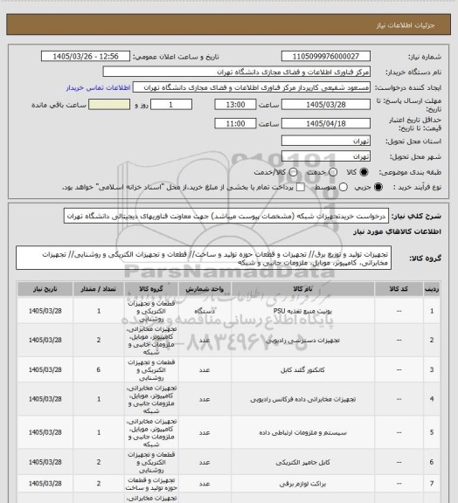Viewport: 458px width, 503px height.
Task: Click the اطلاعات کالاهای مورد نیاز heading
Action: 397,231
